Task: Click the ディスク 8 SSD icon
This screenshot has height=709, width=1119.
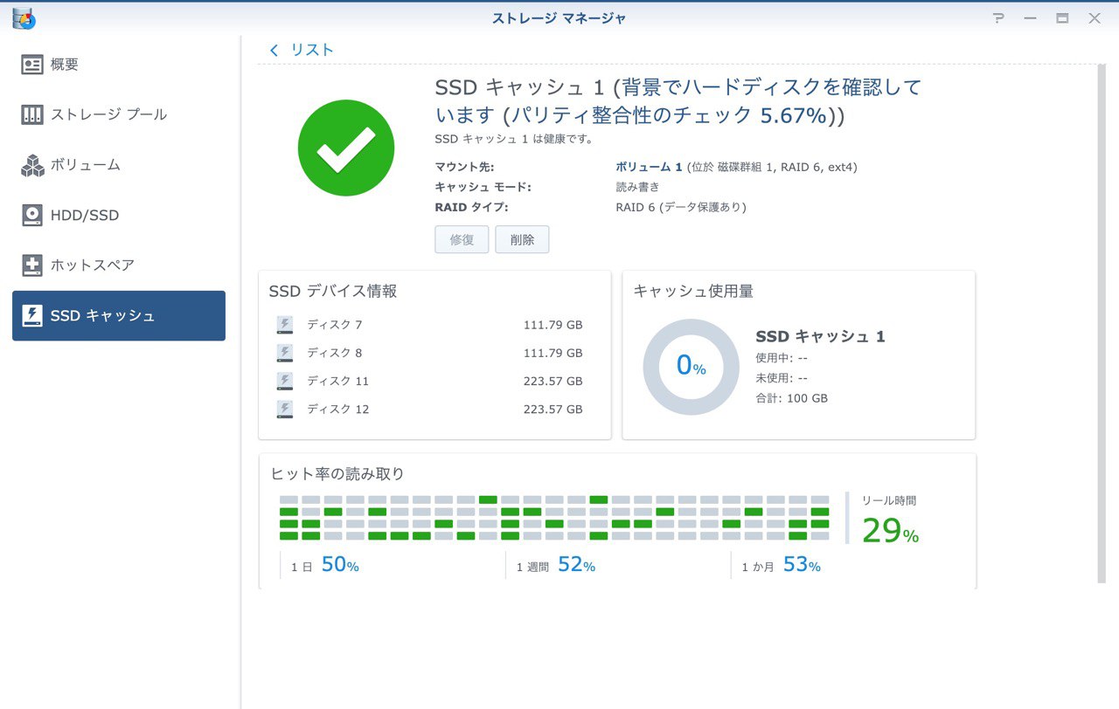Action: (x=285, y=353)
